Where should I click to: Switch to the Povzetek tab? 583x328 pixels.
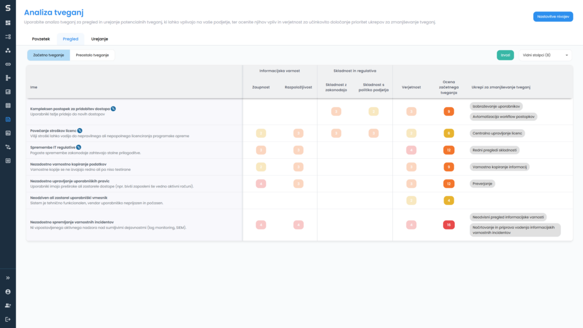pos(41,39)
